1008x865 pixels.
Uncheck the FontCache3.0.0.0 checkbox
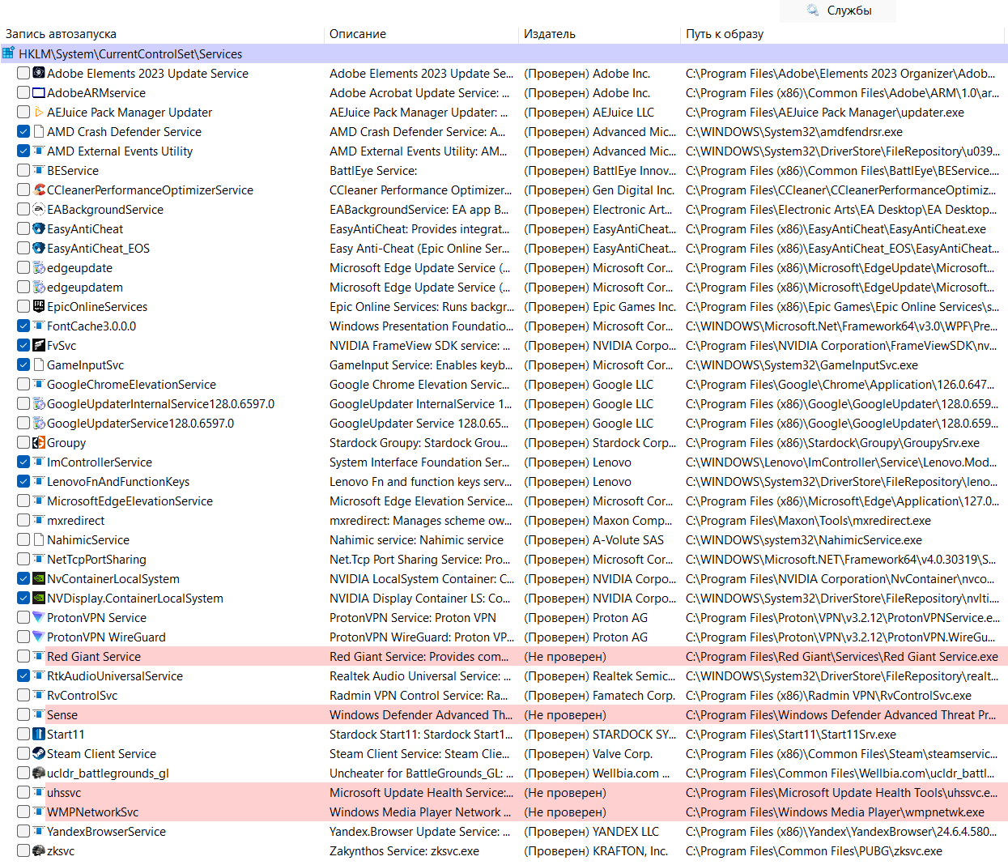coord(23,326)
